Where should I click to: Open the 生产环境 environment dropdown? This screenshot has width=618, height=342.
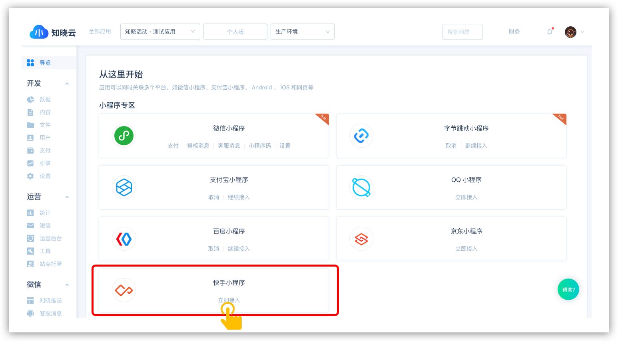[303, 32]
